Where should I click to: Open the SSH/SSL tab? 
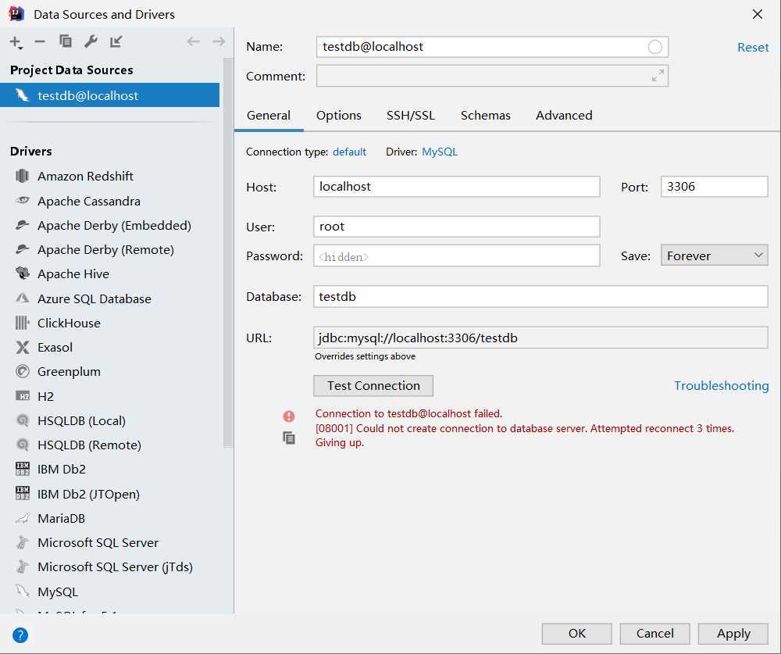[x=411, y=115]
